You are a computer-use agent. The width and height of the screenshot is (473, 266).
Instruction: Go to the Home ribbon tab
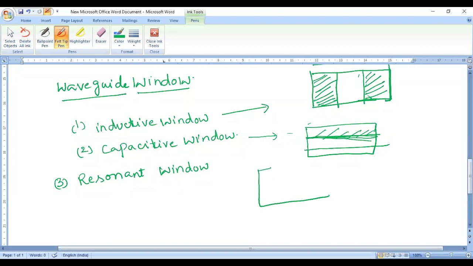click(26, 21)
